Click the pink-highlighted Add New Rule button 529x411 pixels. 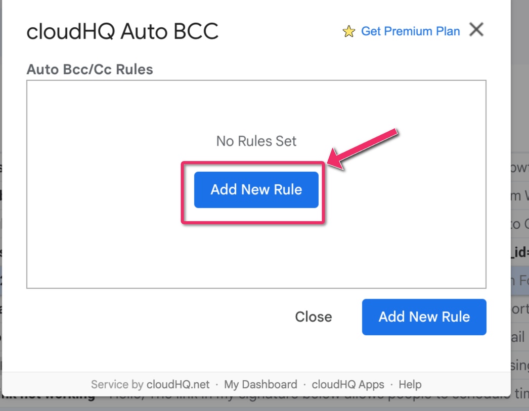(256, 190)
